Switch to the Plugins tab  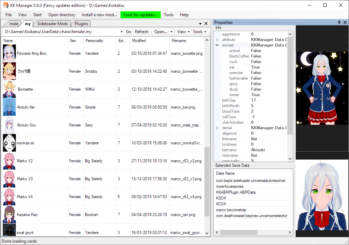[x=81, y=24]
